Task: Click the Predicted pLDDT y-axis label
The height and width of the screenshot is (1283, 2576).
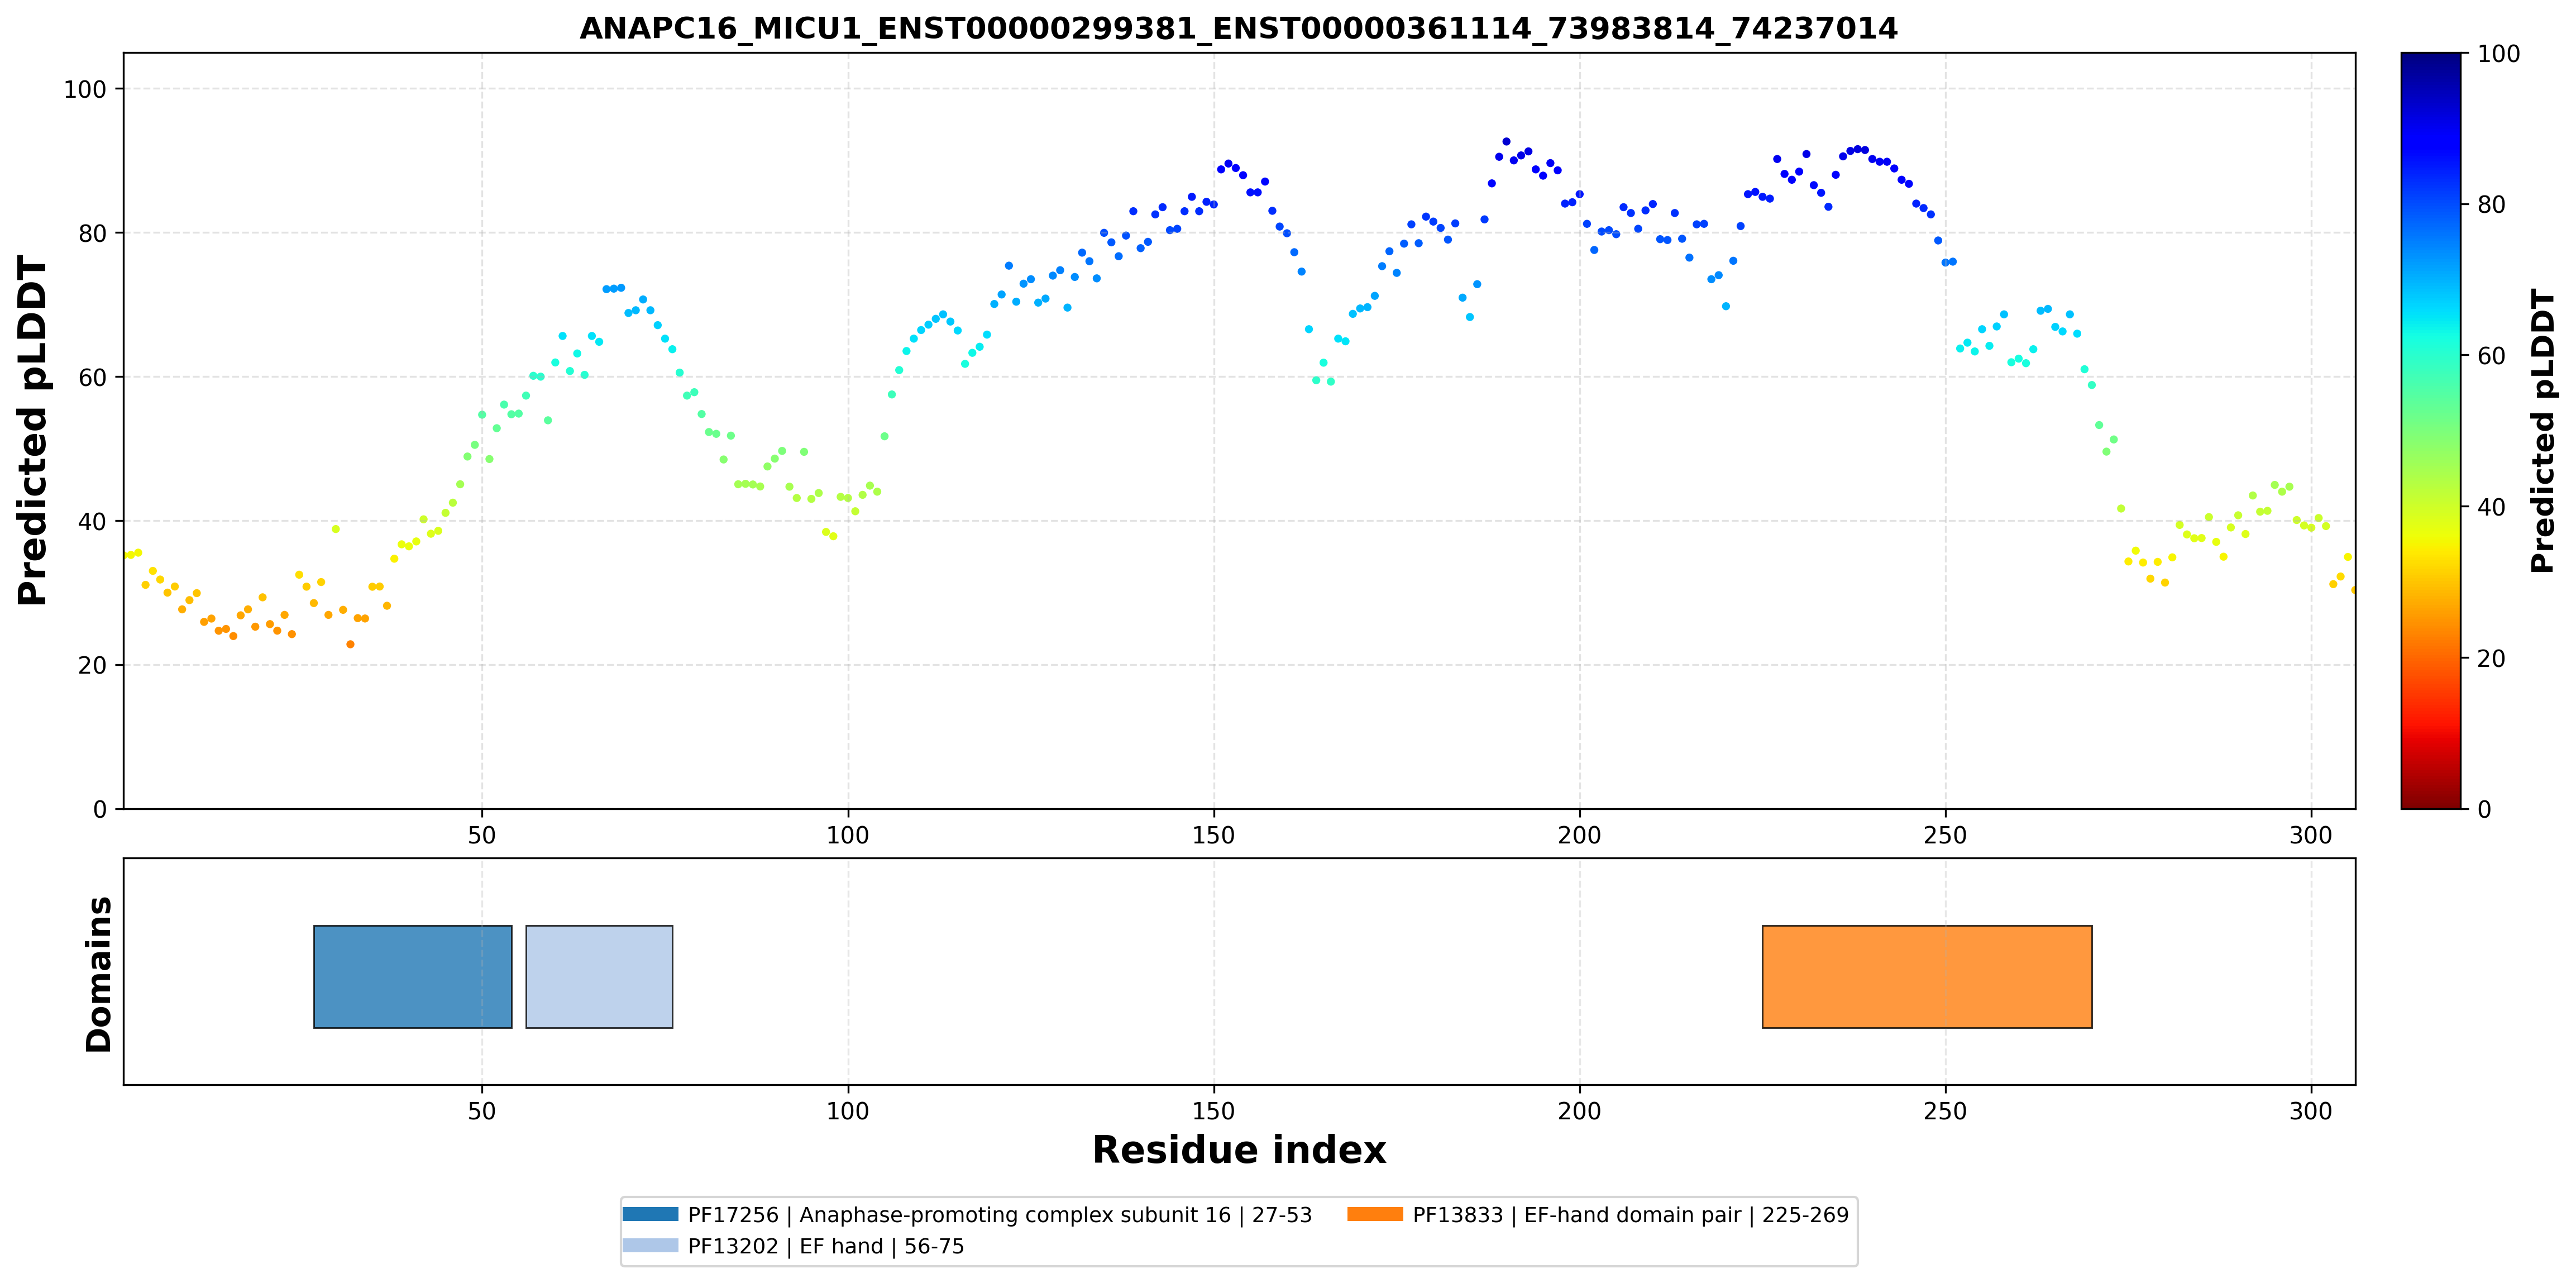Action: 32,431
